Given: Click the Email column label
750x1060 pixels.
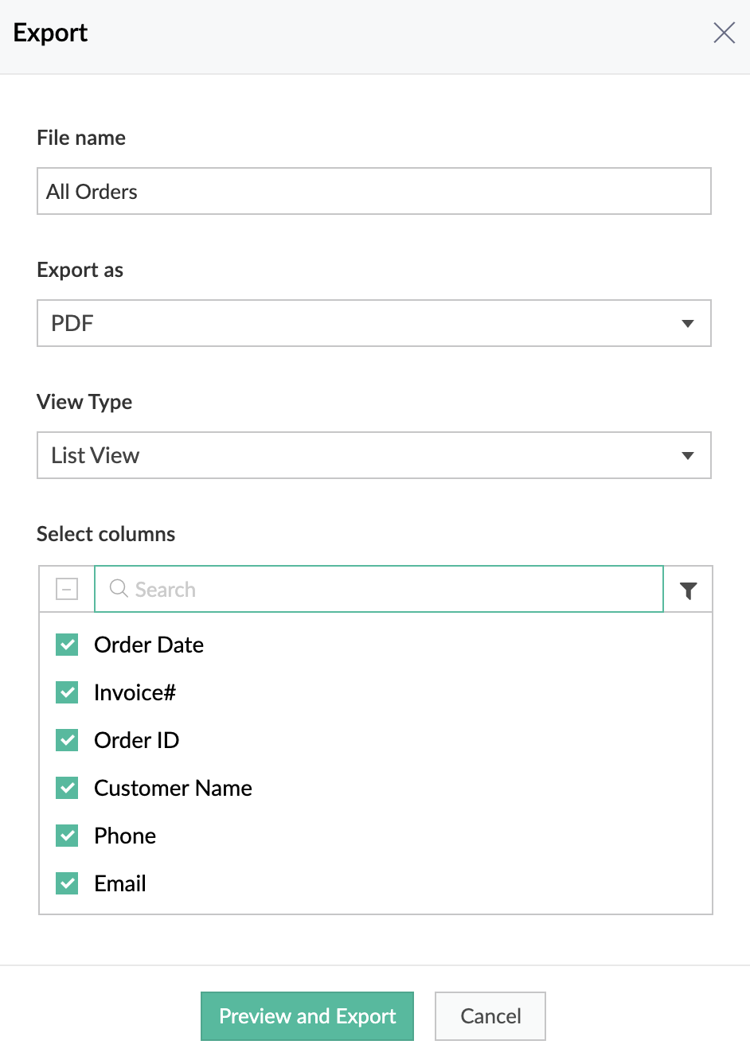Looking at the screenshot, I should (120, 883).
